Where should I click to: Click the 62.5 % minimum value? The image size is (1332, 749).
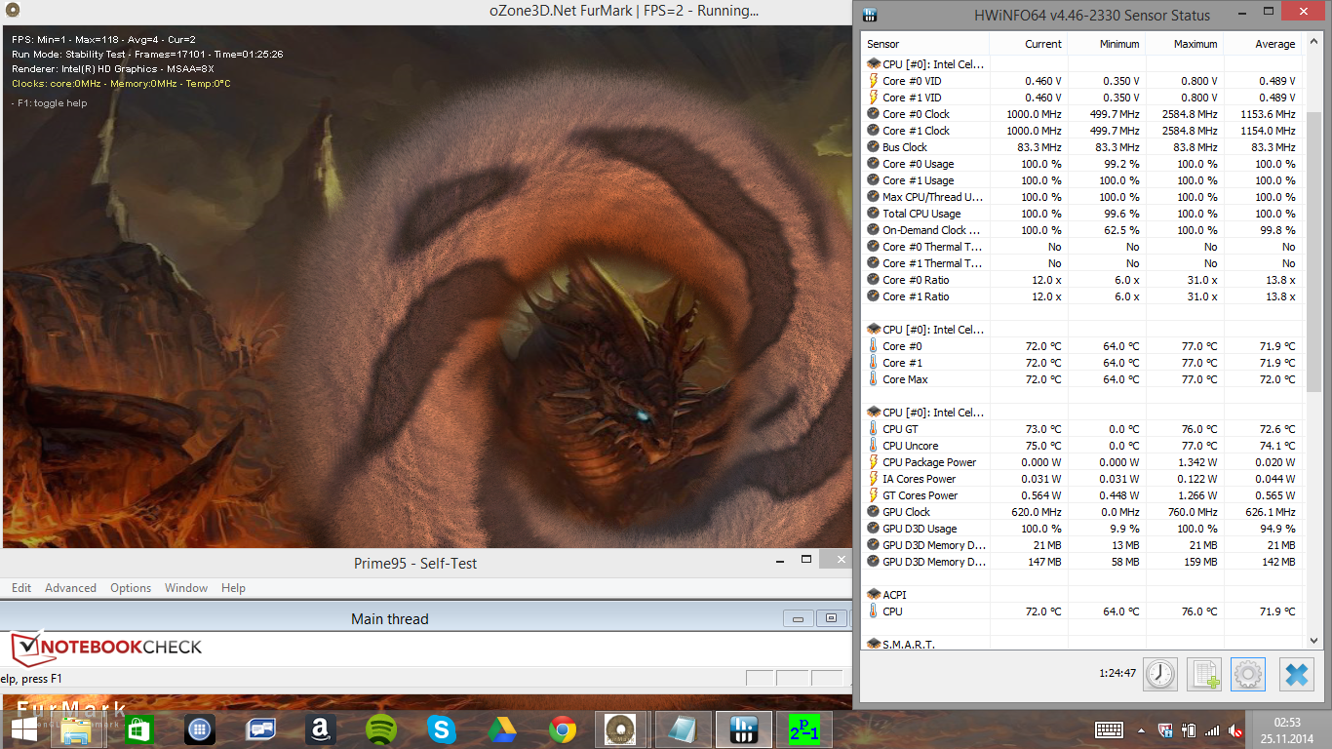(x=1121, y=230)
